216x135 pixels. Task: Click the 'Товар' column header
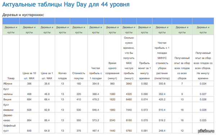(11, 78)
